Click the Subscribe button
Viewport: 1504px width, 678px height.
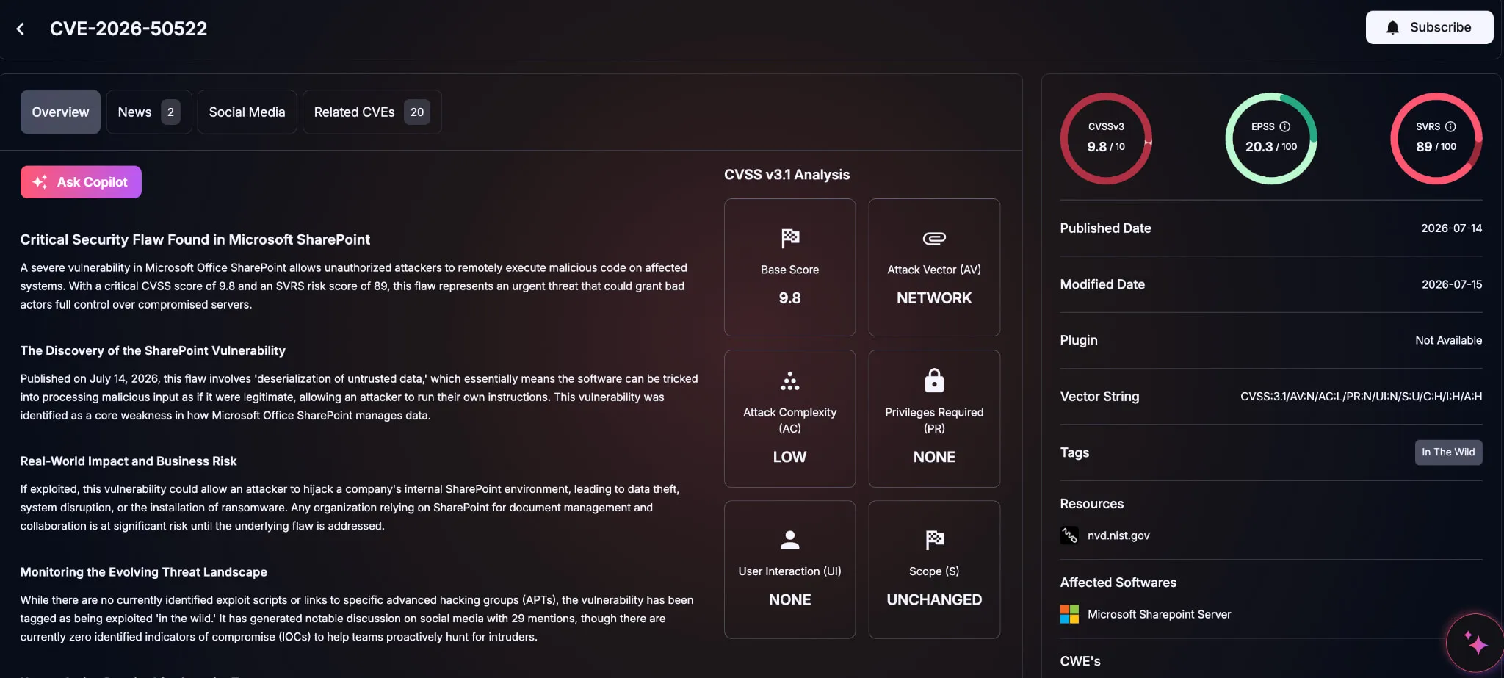tap(1429, 27)
